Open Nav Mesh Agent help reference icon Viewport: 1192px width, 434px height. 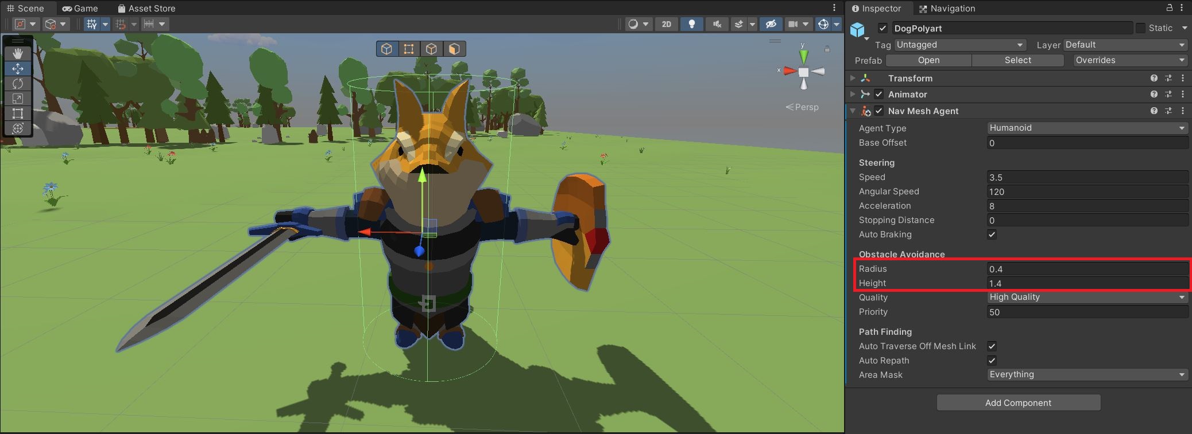coord(1154,111)
